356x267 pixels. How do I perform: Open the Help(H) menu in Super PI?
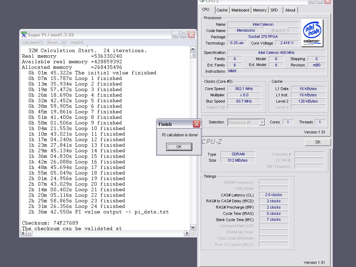(x=77, y=42)
